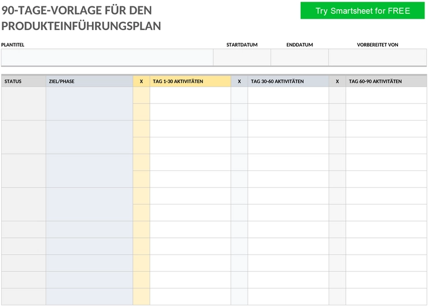Click the yellow X column header
The image size is (428, 306).
[141, 81]
